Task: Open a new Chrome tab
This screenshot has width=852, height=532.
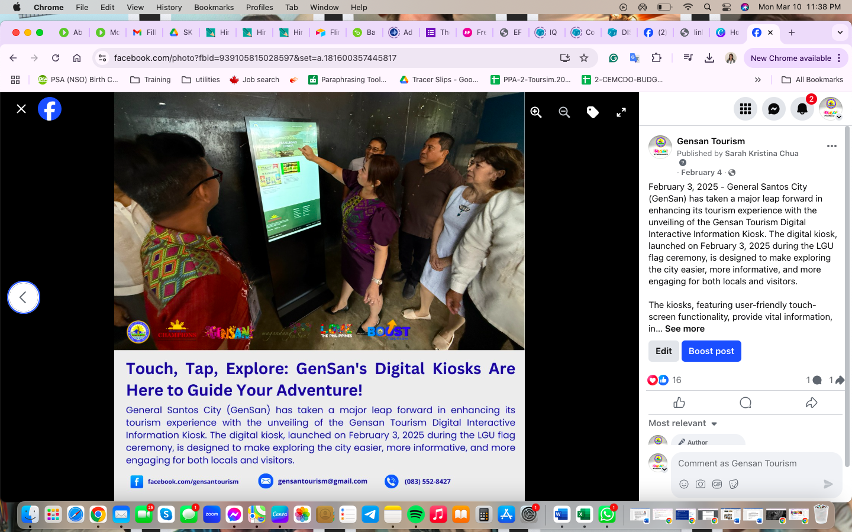Action: [792, 33]
